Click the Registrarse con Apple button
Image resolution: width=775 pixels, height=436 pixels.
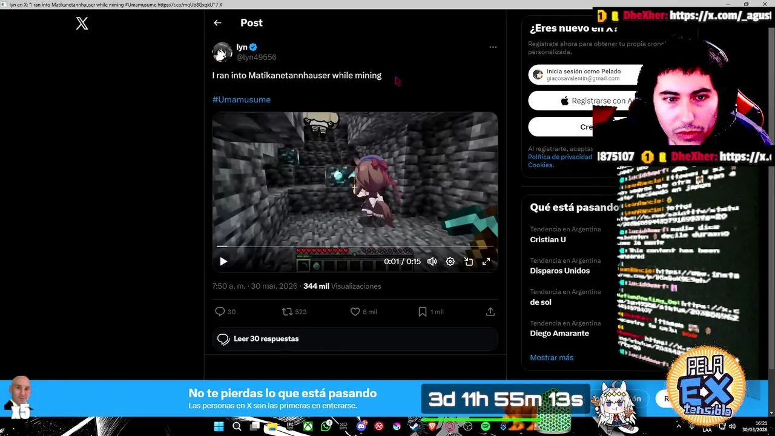(x=585, y=101)
